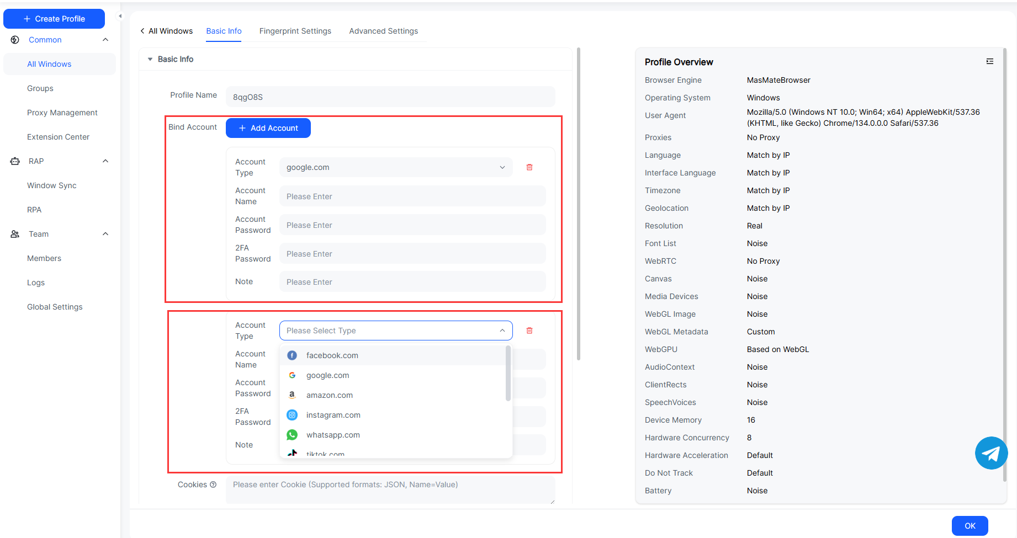Click the account type list scrollbar
The width and height of the screenshot is (1017, 538).
pos(508,374)
